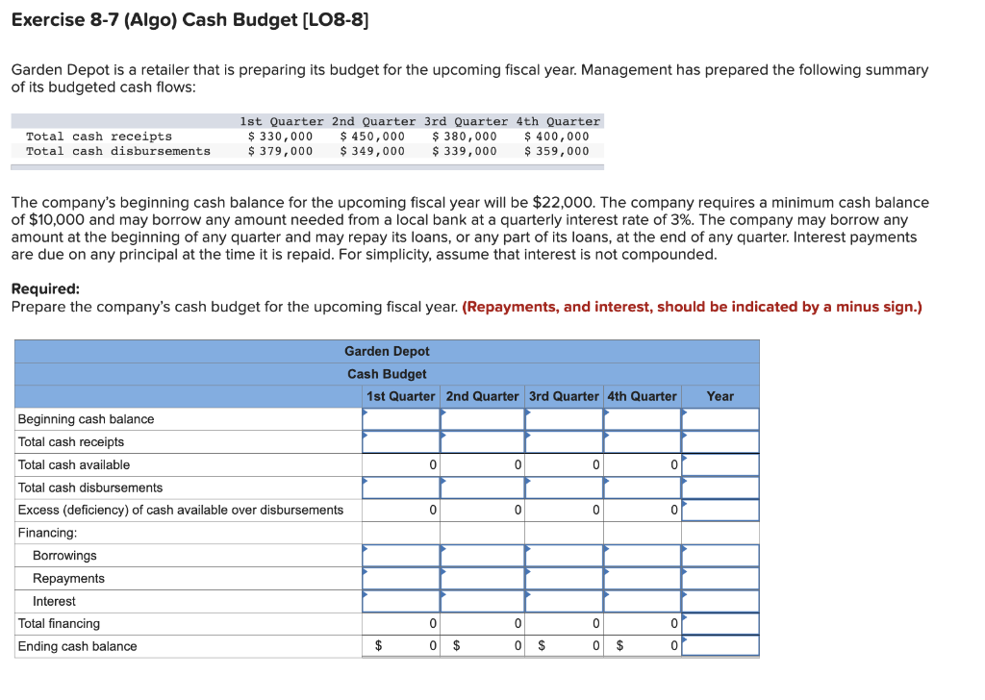Screen dimensions: 985x700
Task: Click 4th Quarter Beginning cash balance input
Action: [x=642, y=419]
